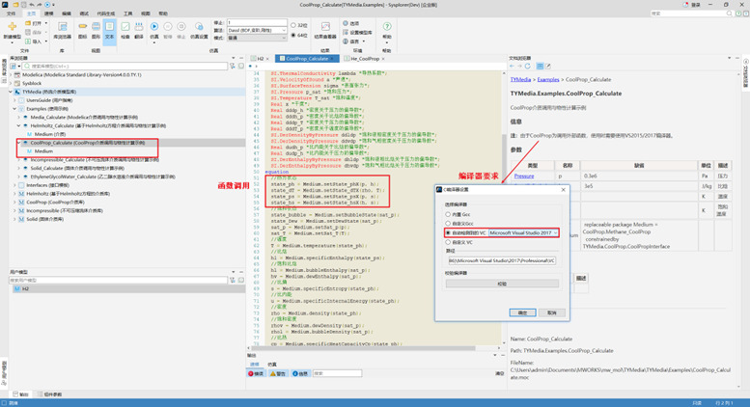This screenshot has height=407, width=750.
Task: Open the File menu tab
Action: click(x=11, y=14)
